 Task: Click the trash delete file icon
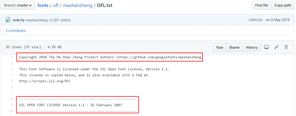(x=286, y=47)
